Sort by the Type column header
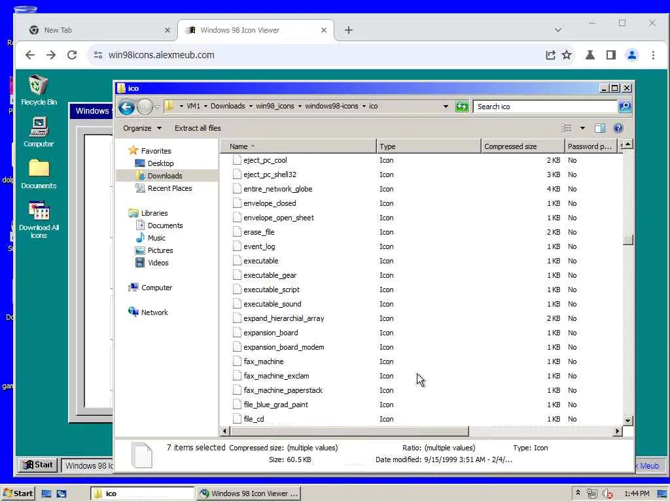The width and height of the screenshot is (670, 502). (429, 146)
